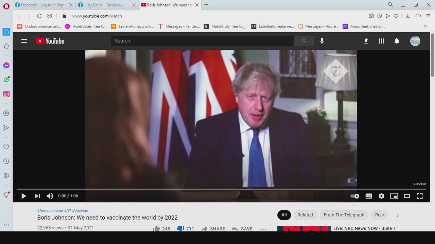Open the more actions ellipsis below video

[263, 229]
